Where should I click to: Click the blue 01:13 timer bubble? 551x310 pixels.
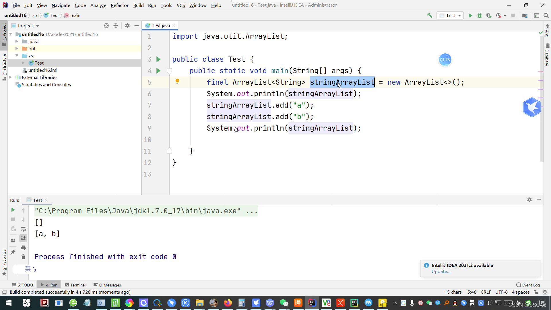(x=445, y=60)
